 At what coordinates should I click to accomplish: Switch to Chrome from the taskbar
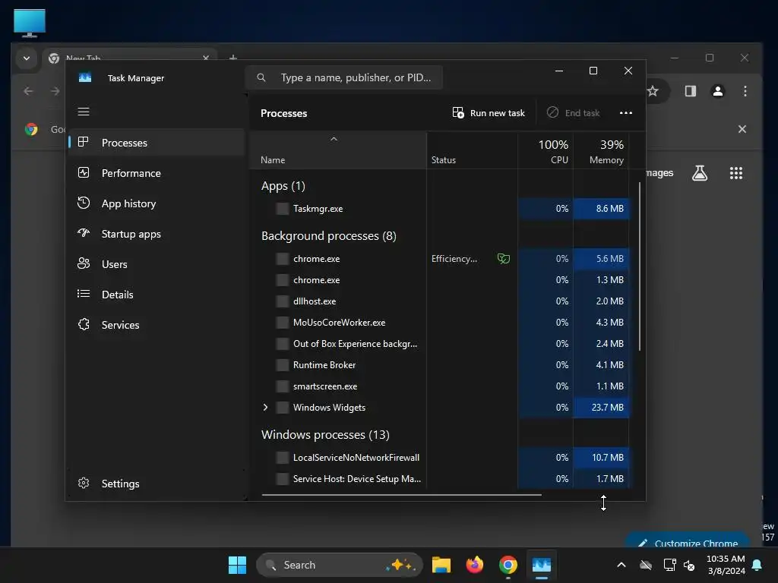click(x=508, y=565)
